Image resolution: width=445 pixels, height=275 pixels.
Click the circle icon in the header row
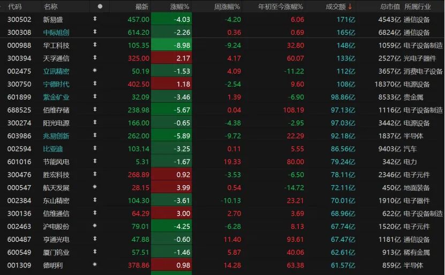[100, 6]
